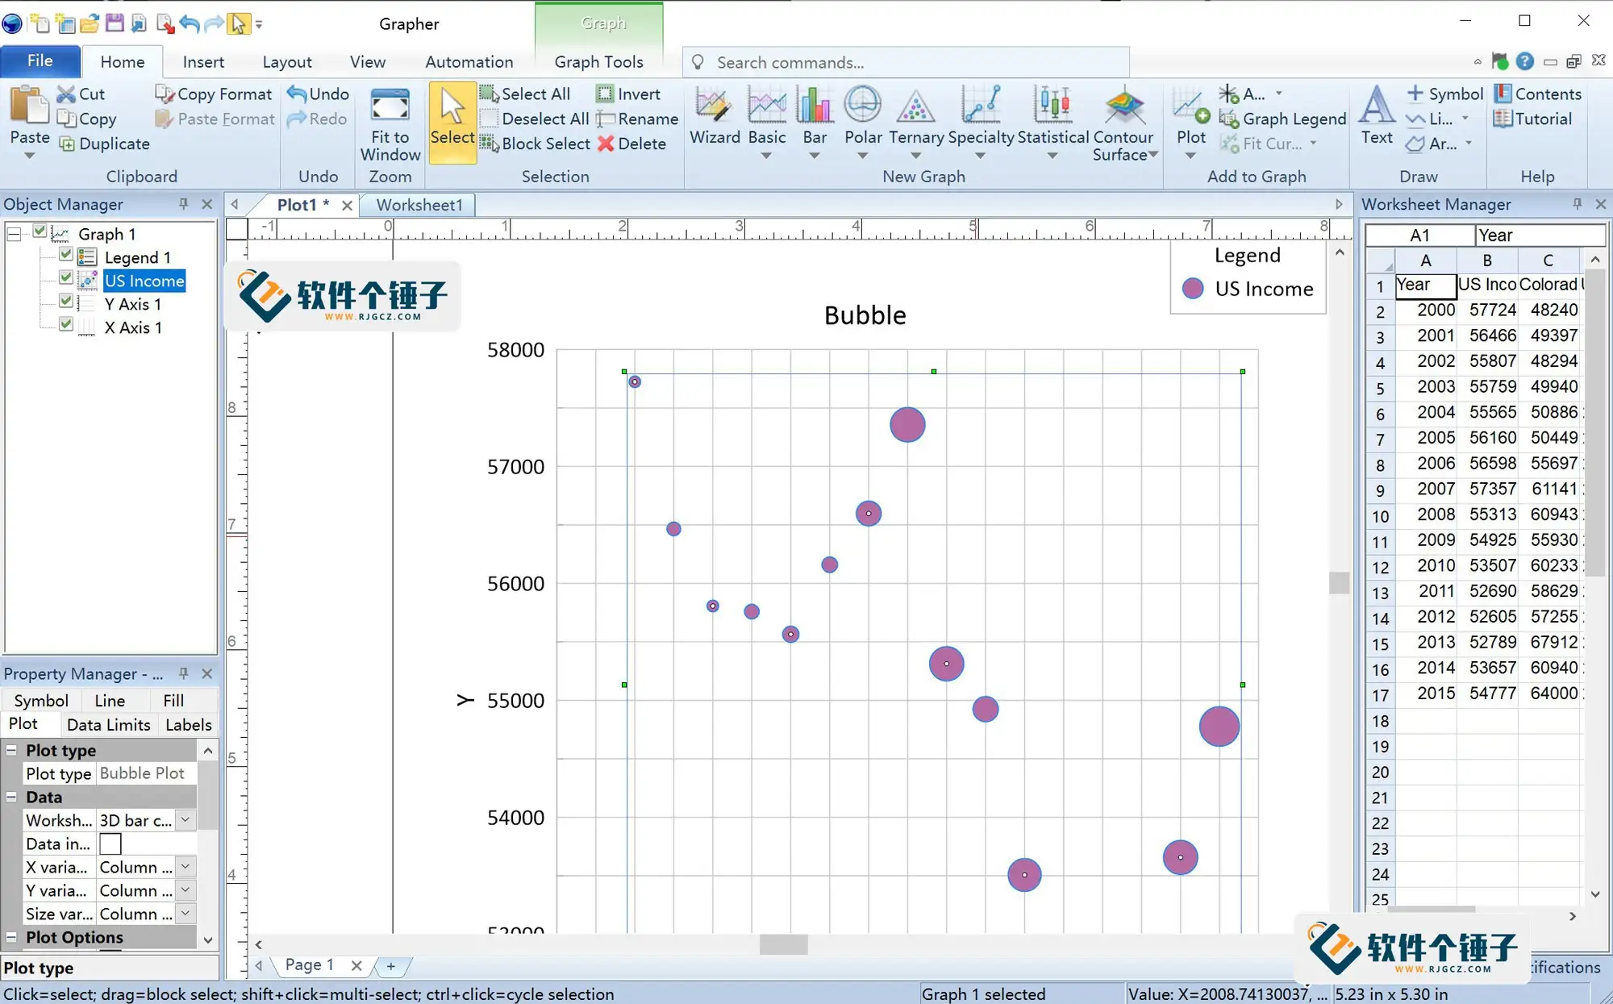Click the blue Undo arrow in title bar

pyautogui.click(x=189, y=23)
